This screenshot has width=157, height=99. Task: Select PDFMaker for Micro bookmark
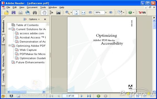32,54
